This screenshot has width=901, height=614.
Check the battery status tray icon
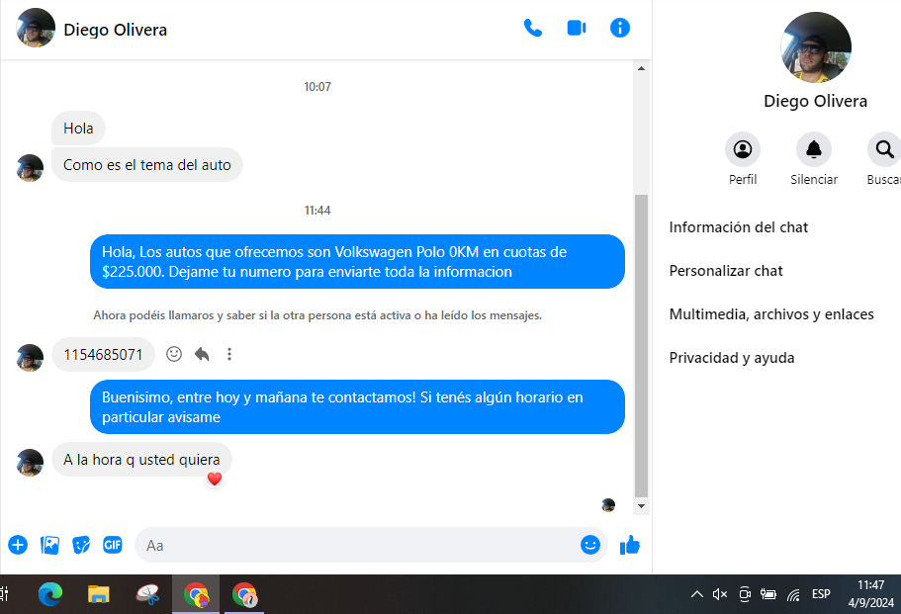click(x=768, y=594)
